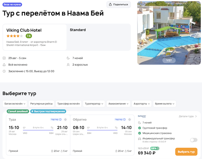Open the Детали тура link
Screen dimensions: 202x159
click(188, 116)
